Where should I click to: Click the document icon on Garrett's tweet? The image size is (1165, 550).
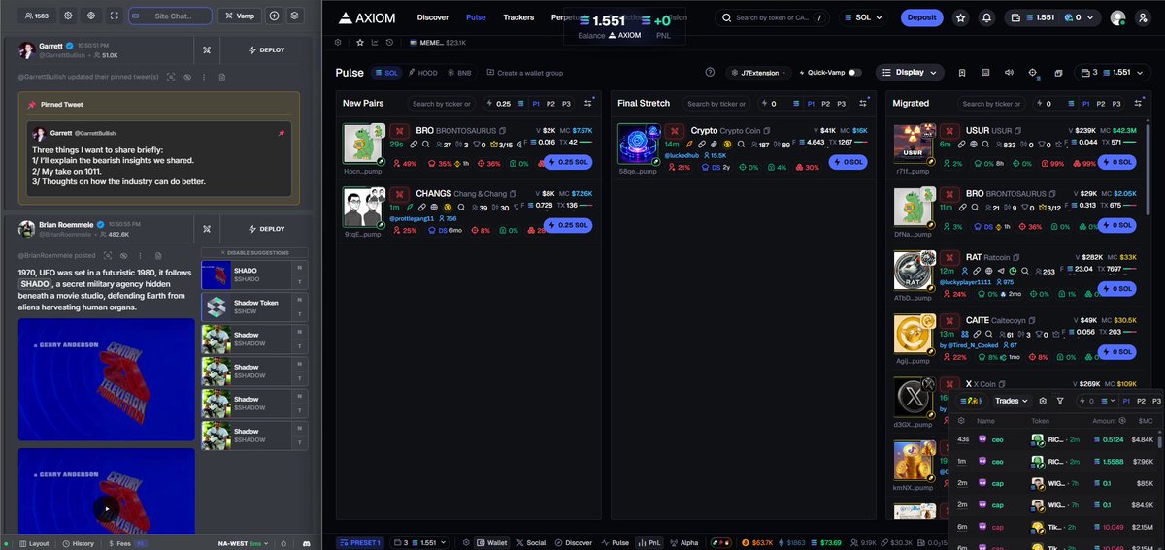(221, 76)
